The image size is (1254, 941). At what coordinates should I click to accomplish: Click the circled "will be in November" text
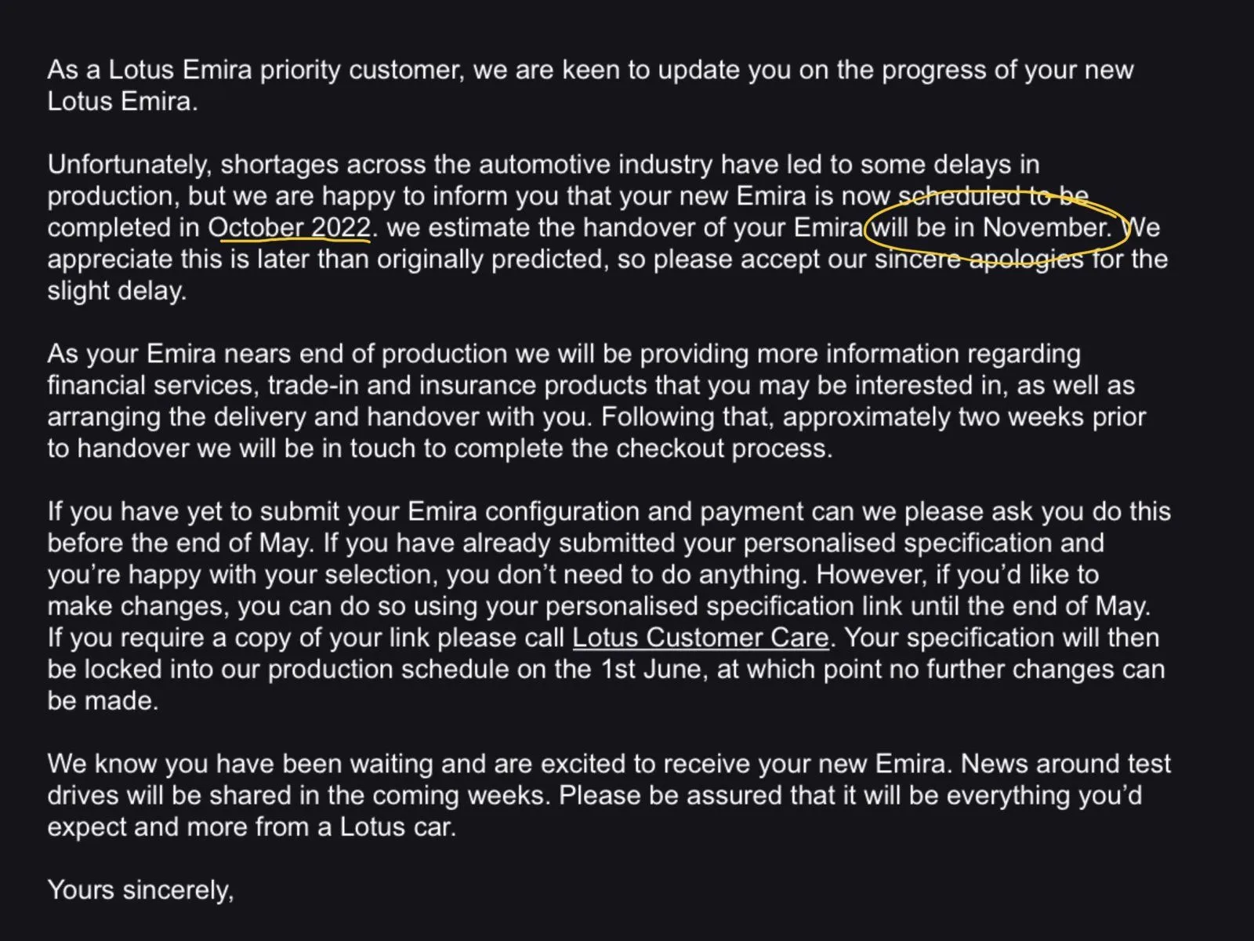[991, 227]
